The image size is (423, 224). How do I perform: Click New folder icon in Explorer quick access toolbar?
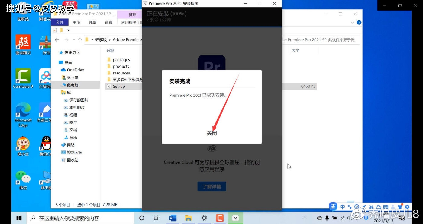[x=61, y=30]
